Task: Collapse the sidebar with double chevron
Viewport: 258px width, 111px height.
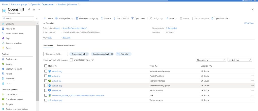Action: tap(37, 18)
